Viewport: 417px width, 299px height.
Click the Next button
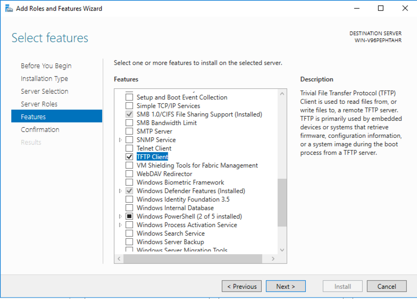click(x=286, y=286)
